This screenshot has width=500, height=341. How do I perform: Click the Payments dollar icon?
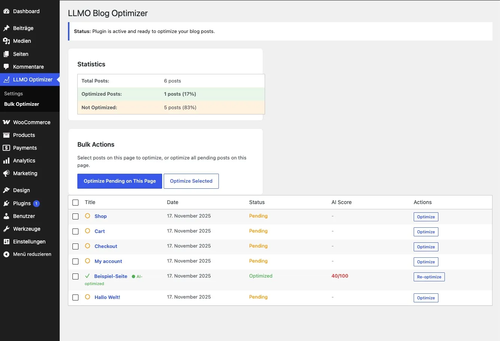click(x=6, y=148)
